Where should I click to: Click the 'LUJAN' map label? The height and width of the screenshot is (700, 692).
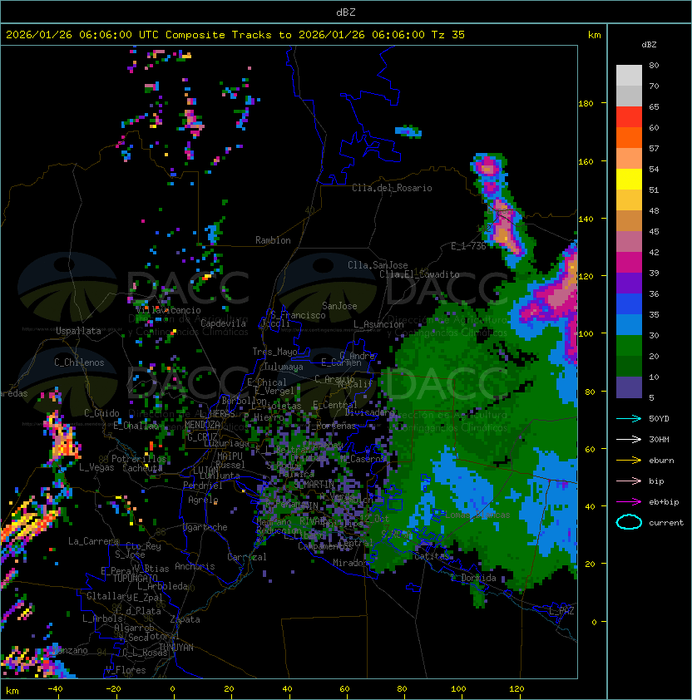click(x=205, y=471)
